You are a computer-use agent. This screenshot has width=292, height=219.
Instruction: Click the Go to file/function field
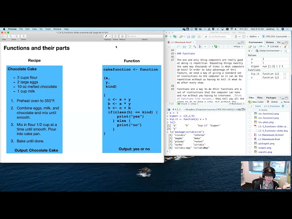pos(217,36)
